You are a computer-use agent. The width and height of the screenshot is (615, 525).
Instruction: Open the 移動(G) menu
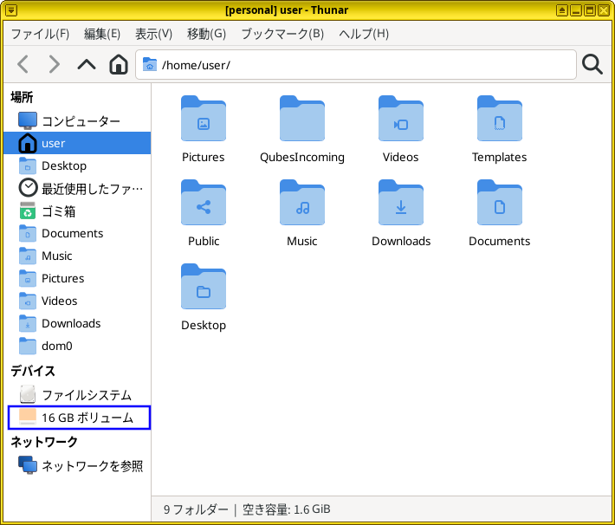(207, 34)
